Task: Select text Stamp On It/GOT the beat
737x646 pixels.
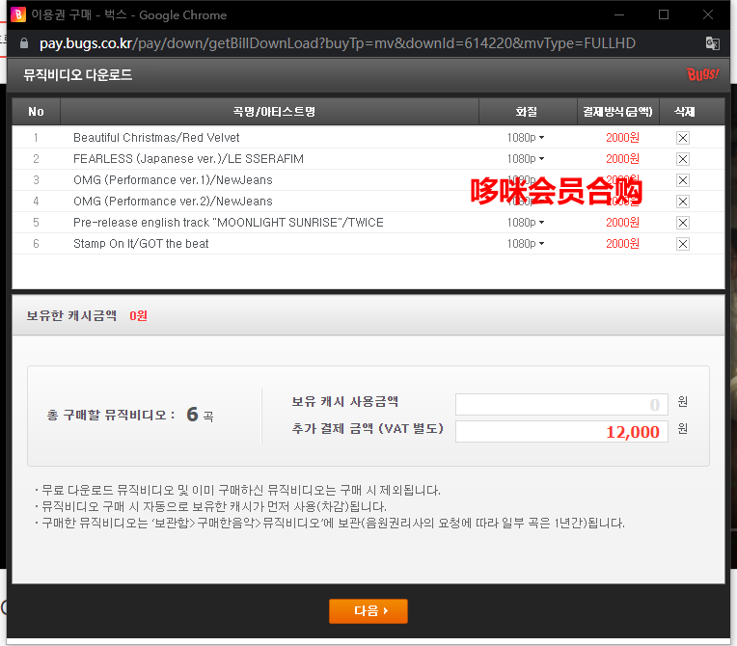Action: coord(141,243)
